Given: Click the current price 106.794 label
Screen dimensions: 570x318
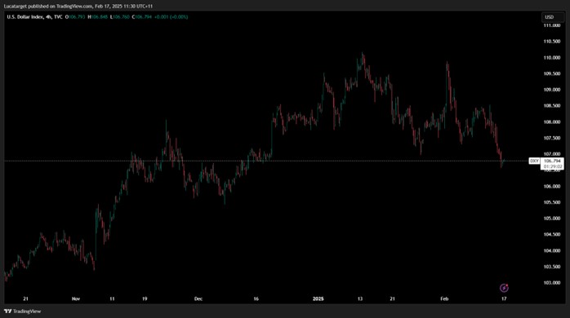Looking at the screenshot, I should point(552,161).
